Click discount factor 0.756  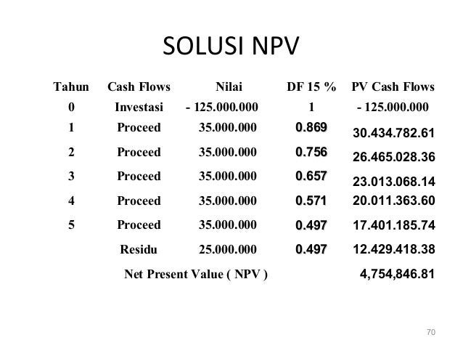click(x=311, y=152)
